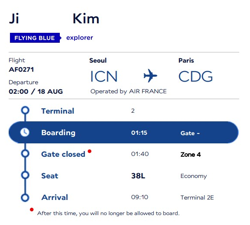
Task: Click the Zone 4 label
Action: pyautogui.click(x=191, y=155)
